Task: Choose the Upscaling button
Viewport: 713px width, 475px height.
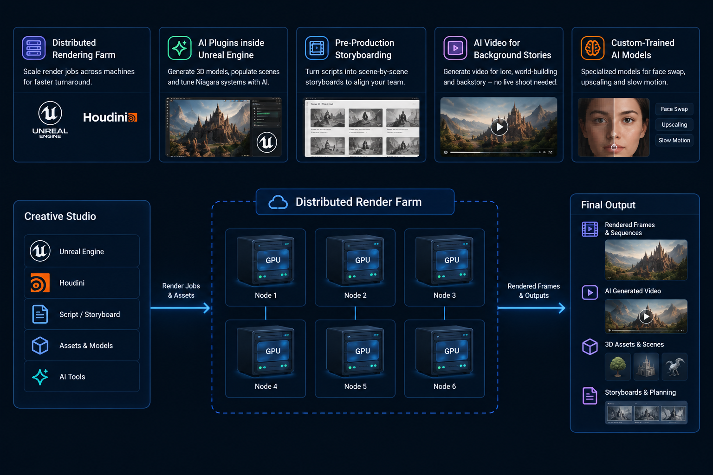Action: (674, 125)
